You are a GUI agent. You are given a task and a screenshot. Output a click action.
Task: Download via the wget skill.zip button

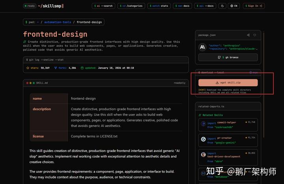coord(228,83)
